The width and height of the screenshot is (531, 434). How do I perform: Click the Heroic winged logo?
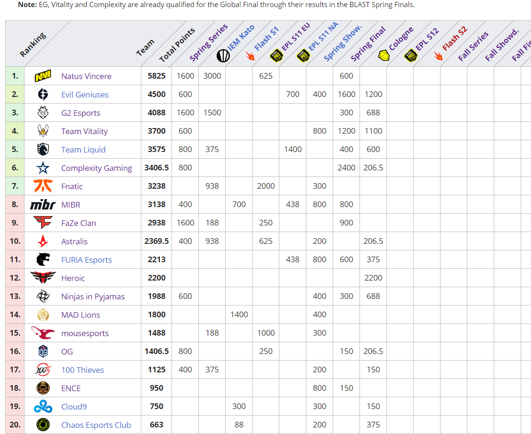[43, 278]
